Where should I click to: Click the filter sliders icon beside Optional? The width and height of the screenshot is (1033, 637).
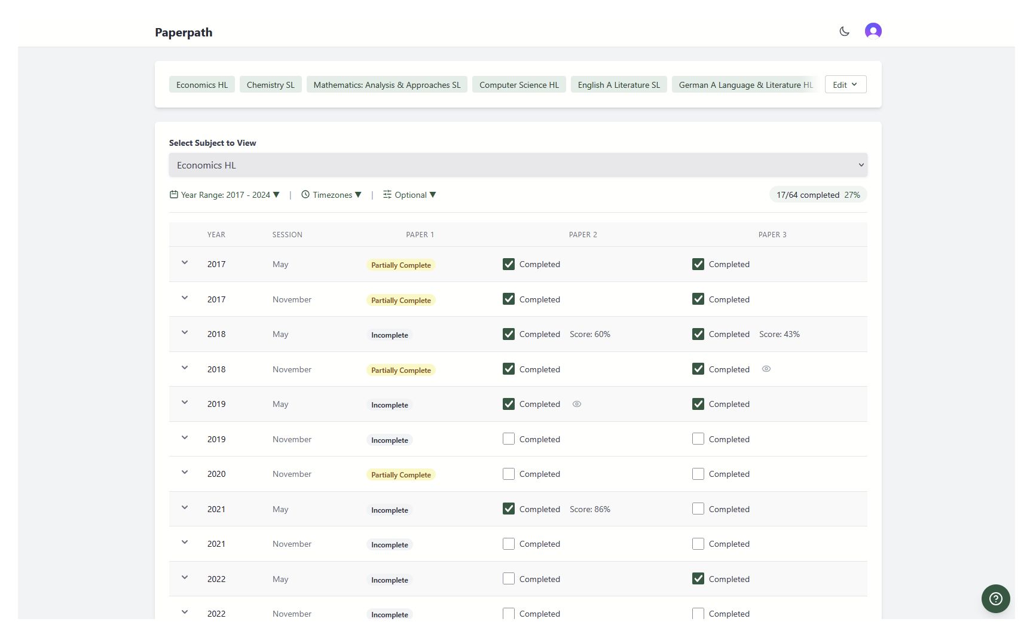click(387, 194)
